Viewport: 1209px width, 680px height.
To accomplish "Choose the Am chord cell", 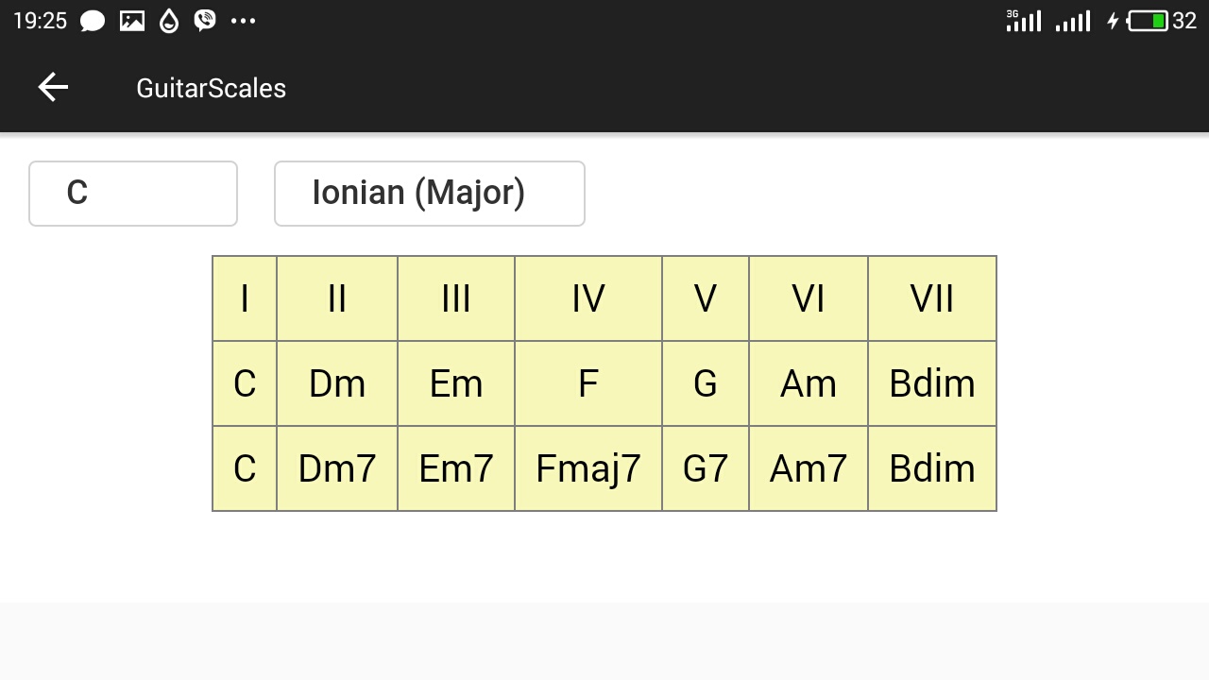I will click(809, 383).
